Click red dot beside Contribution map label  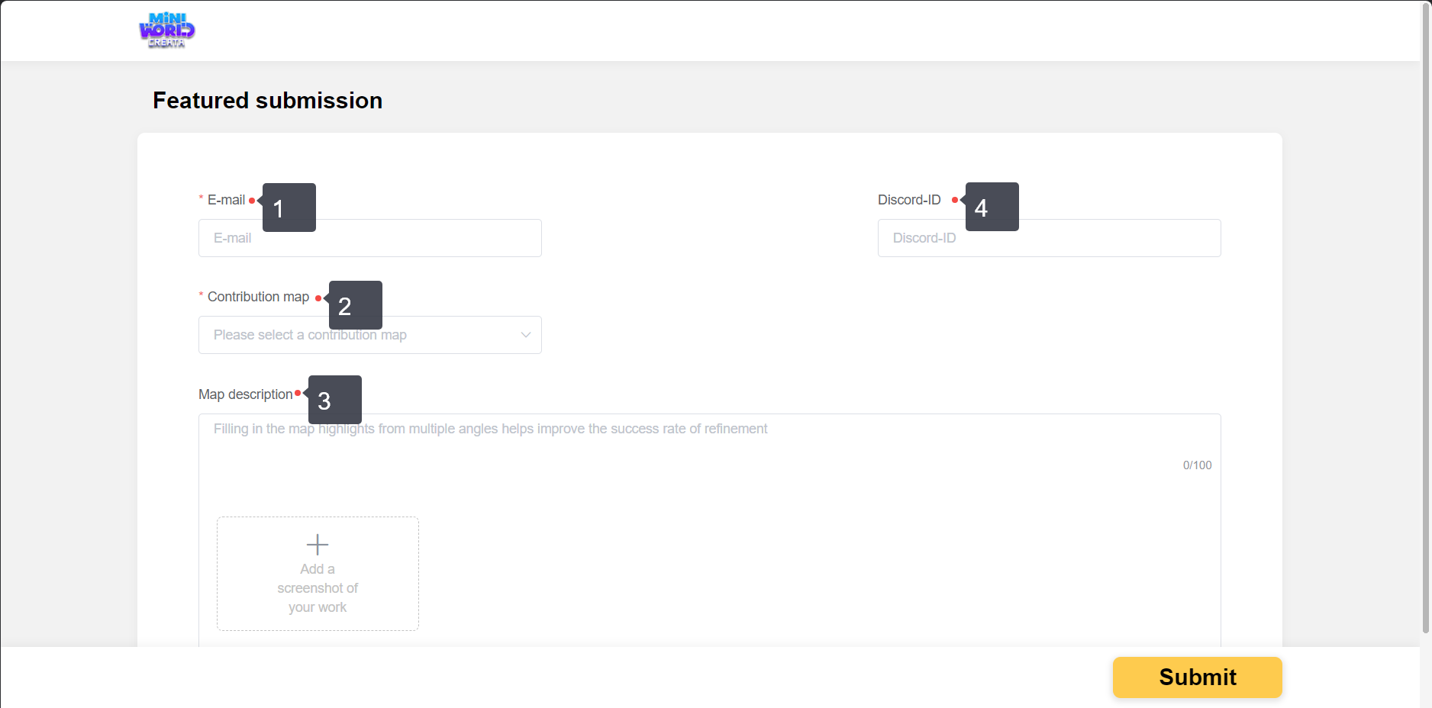pos(318,298)
